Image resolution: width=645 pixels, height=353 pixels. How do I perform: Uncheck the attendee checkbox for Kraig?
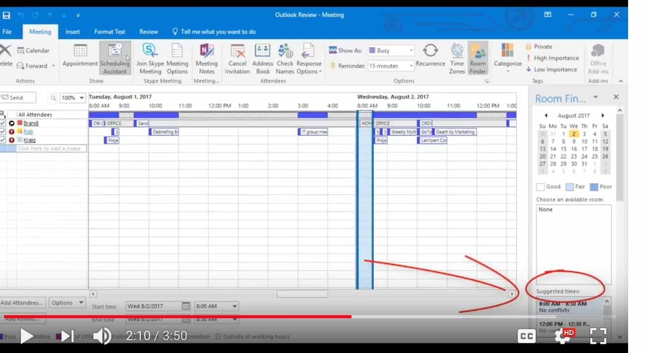pos(3,140)
